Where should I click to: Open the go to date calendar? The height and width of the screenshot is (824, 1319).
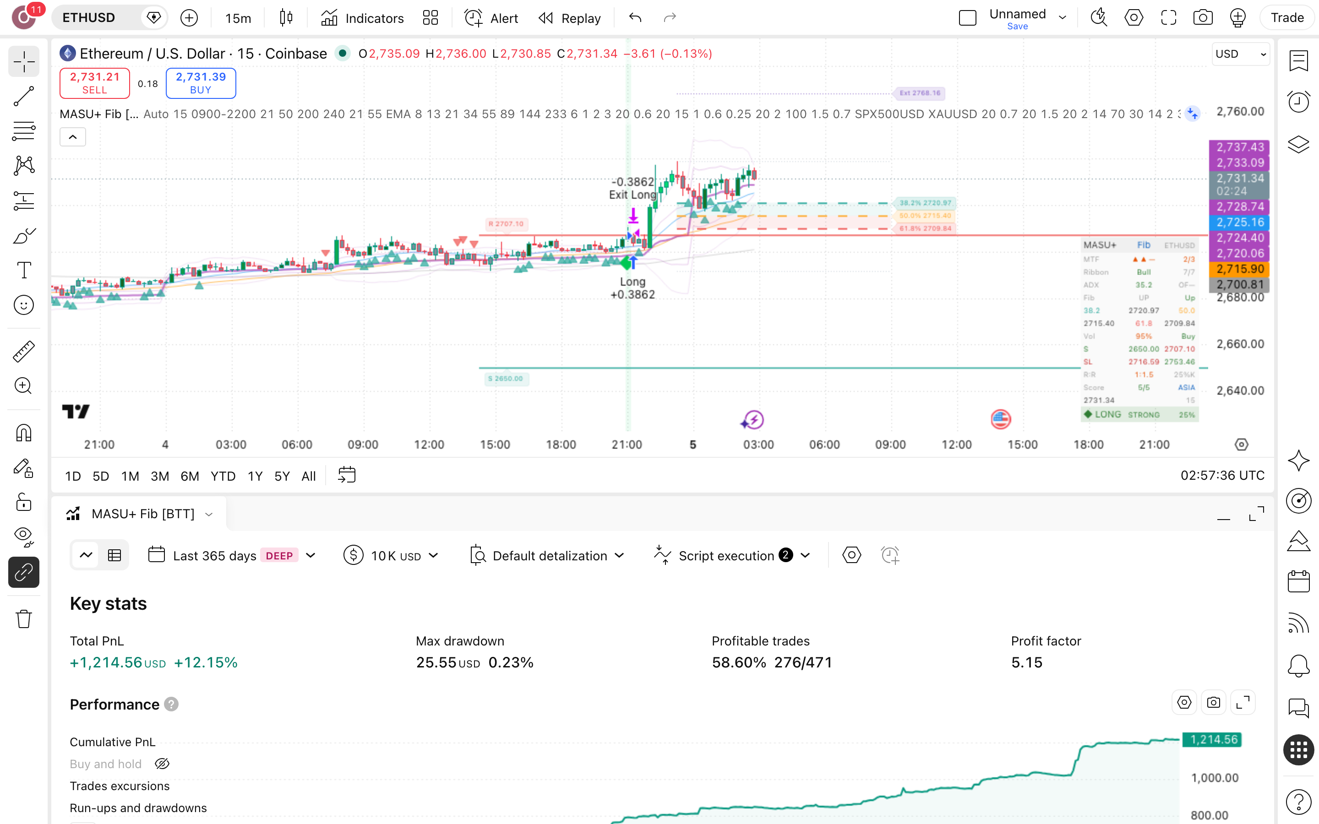(347, 475)
